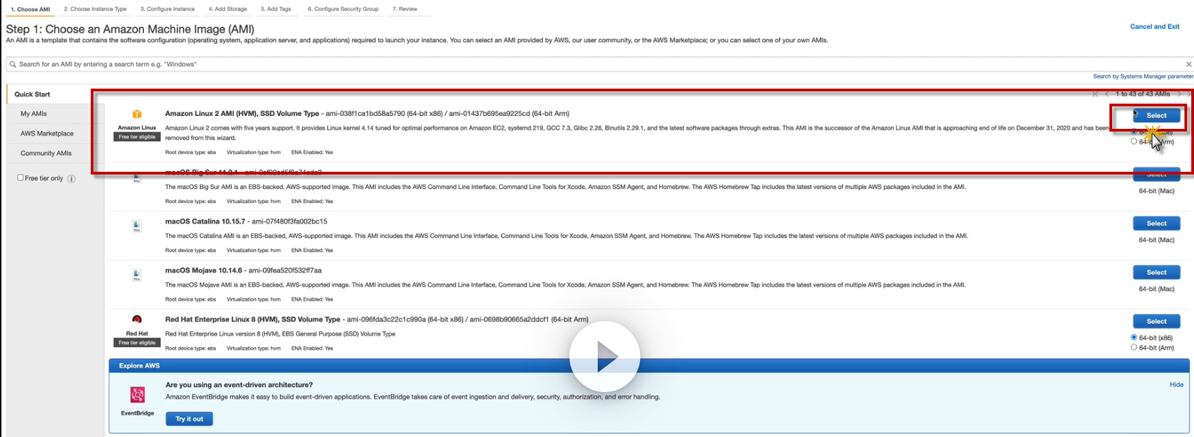1194x437 pixels.
Task: Click 'Are you using an event-driven architecture?' heading
Action: coord(239,385)
